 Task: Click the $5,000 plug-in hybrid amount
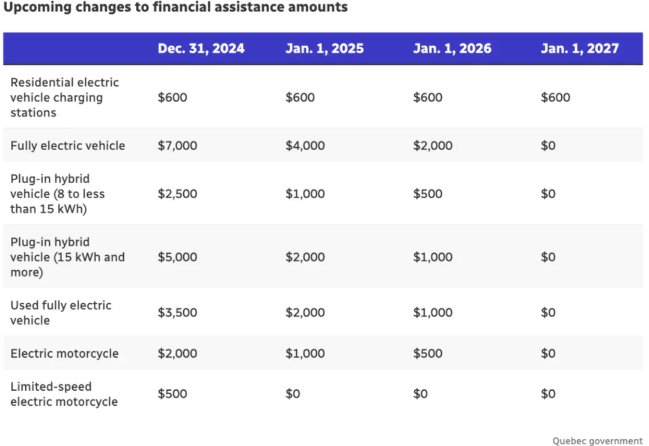177,257
